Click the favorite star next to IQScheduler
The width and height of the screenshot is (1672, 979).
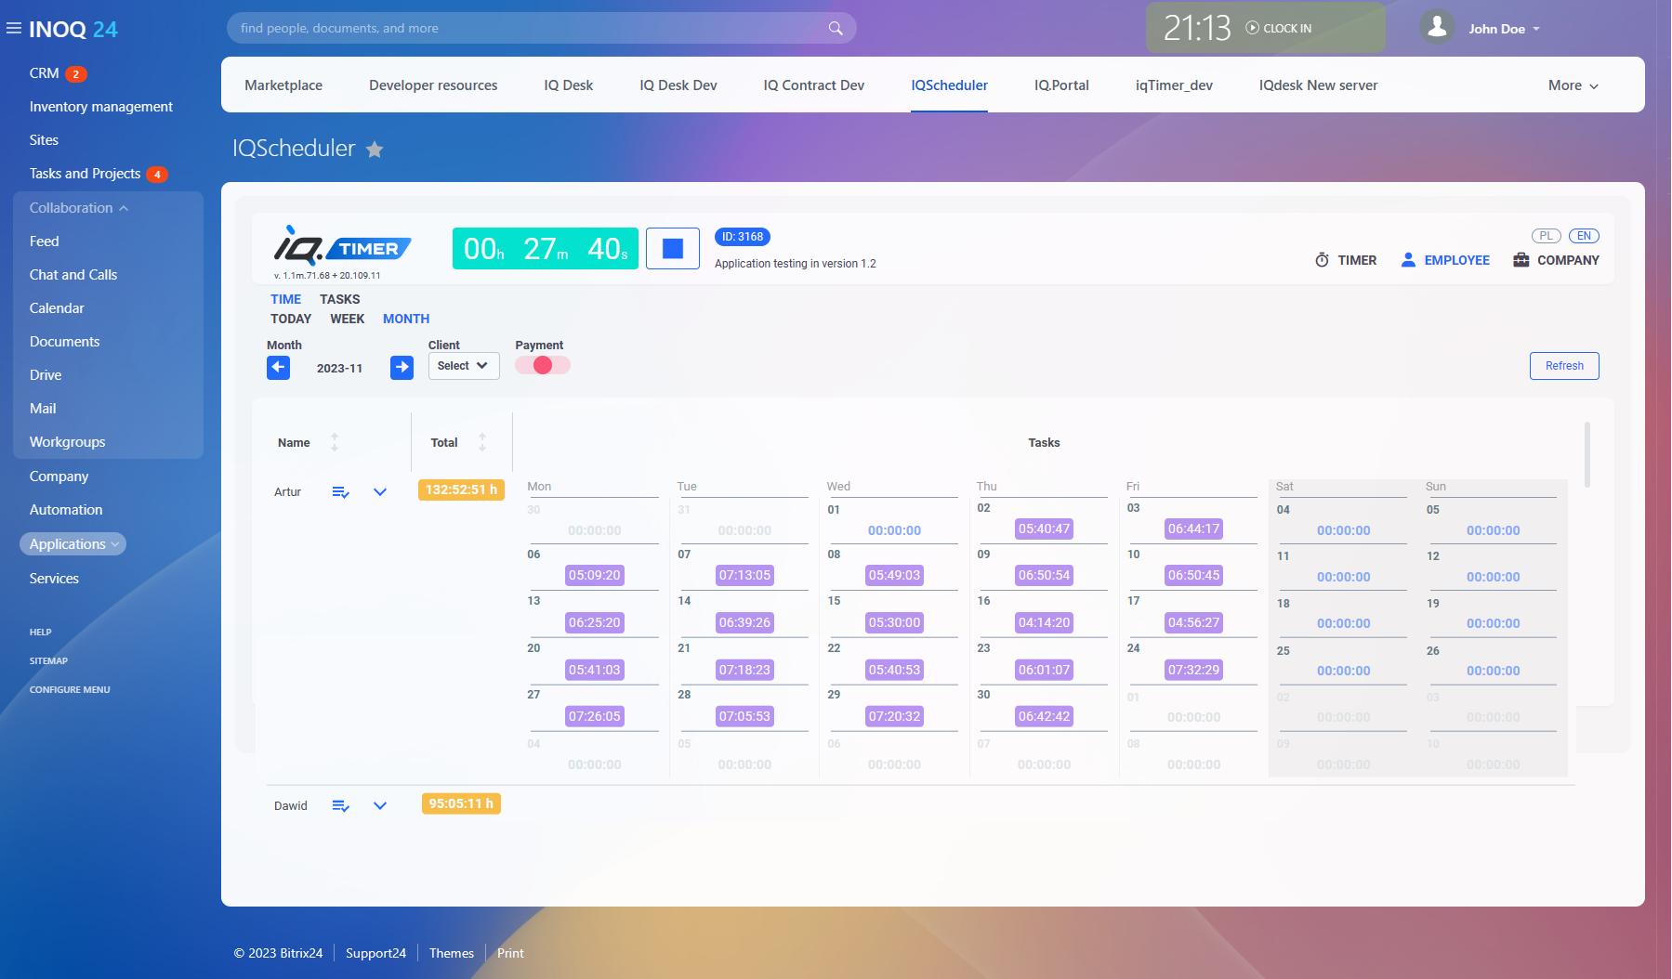[375, 150]
